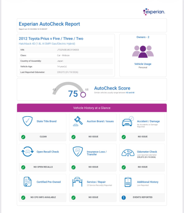Click green check under Insurance Loss / Transfer
Image resolution: width=184 pixels, height=213 pixels.
pyautogui.click(x=73, y=167)
